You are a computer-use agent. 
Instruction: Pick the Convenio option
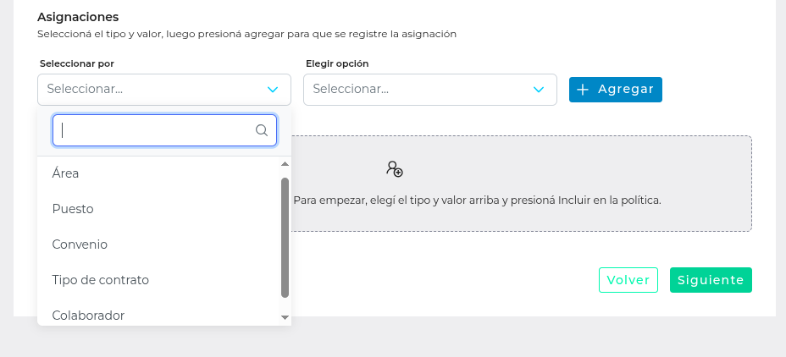coord(80,244)
